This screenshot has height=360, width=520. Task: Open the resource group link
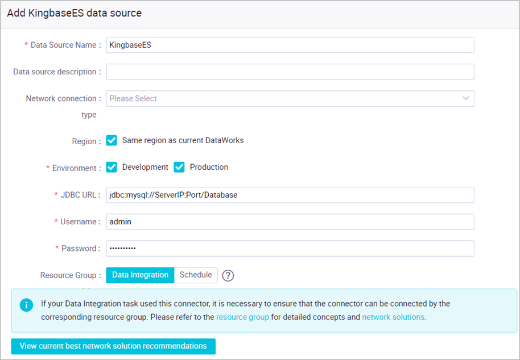242,317
